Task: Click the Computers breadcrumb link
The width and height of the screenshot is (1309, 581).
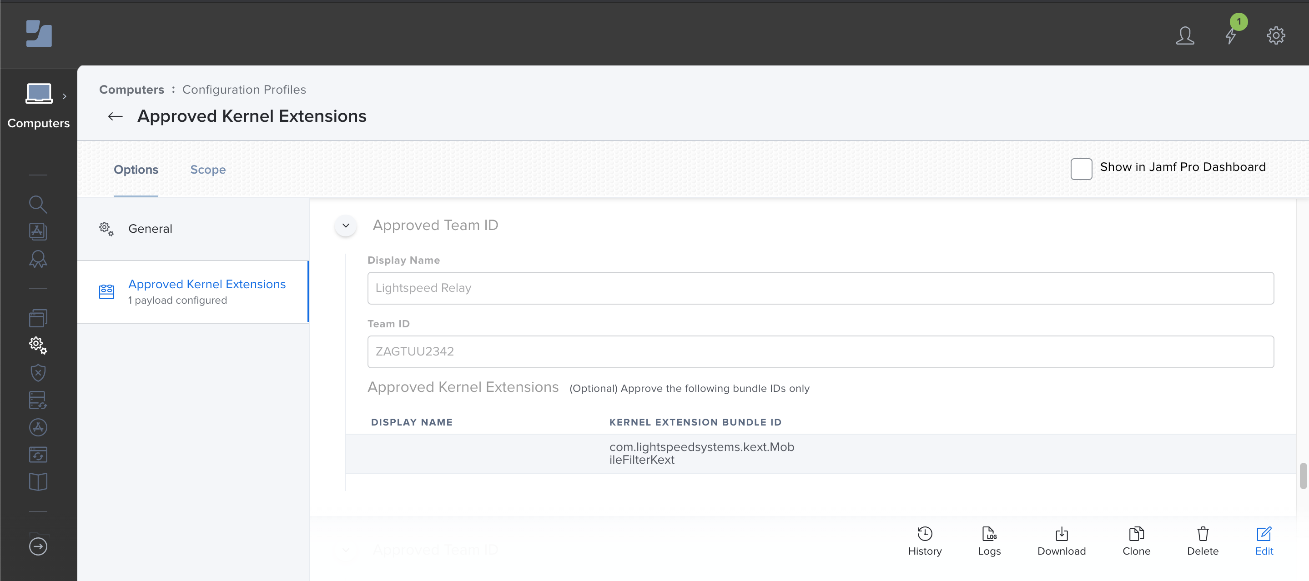Action: click(x=131, y=89)
